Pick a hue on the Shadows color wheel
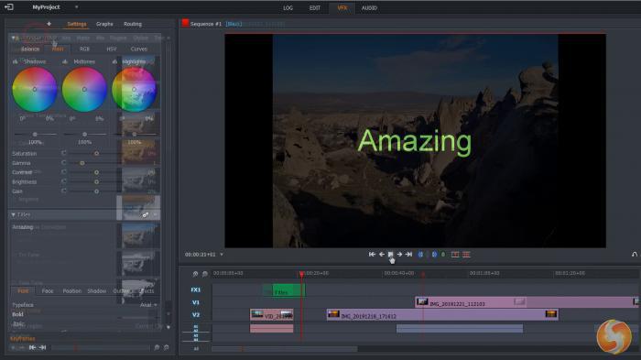This screenshot has height=360, width=641. pos(35,89)
